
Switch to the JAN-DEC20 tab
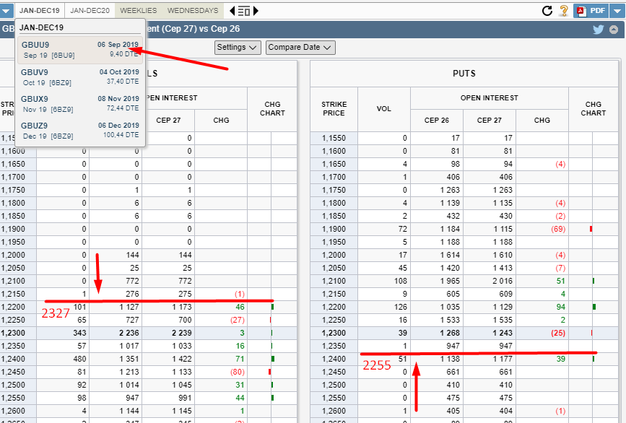pos(90,11)
